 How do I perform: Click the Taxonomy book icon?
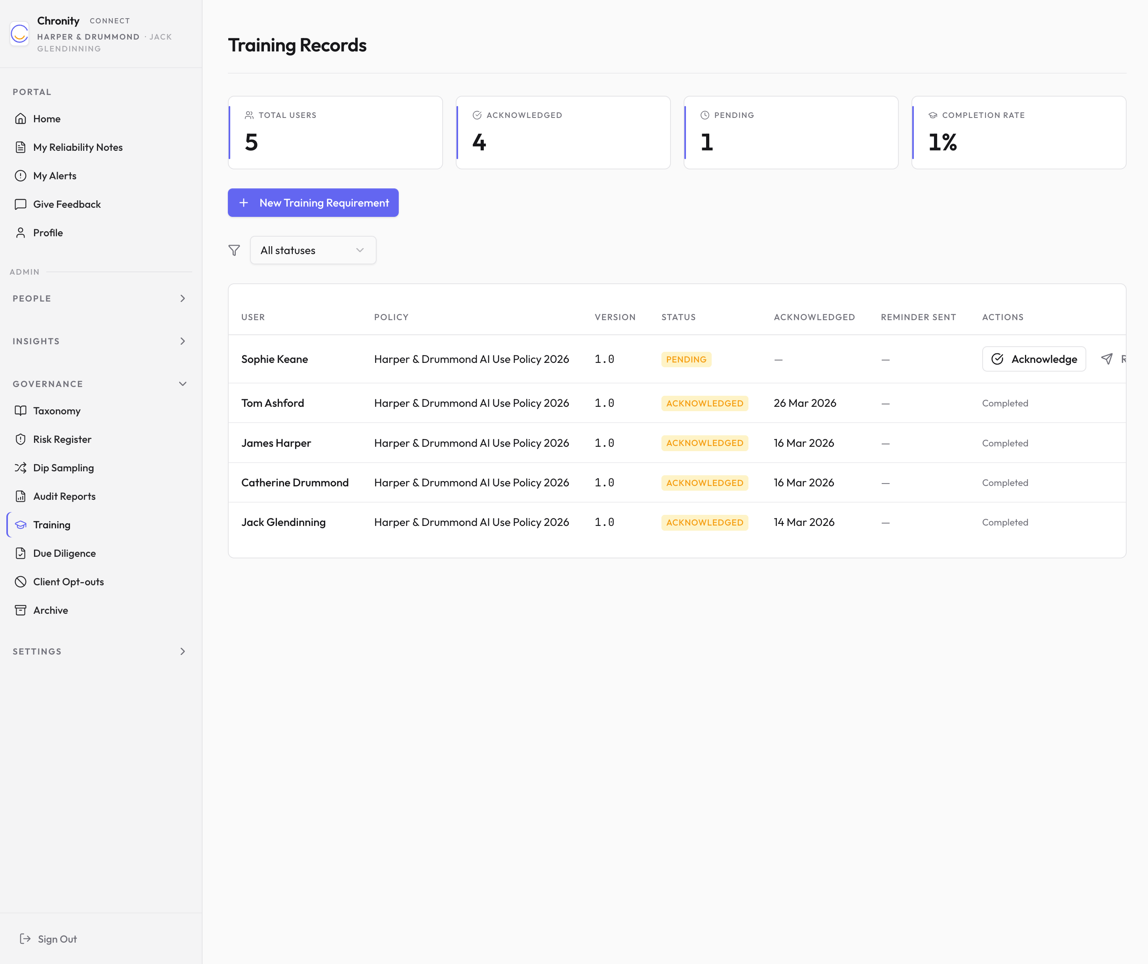pos(21,411)
